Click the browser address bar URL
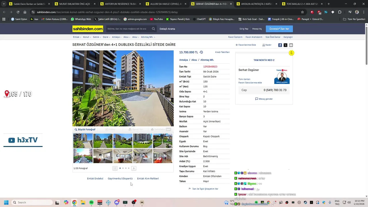 click(107, 12)
